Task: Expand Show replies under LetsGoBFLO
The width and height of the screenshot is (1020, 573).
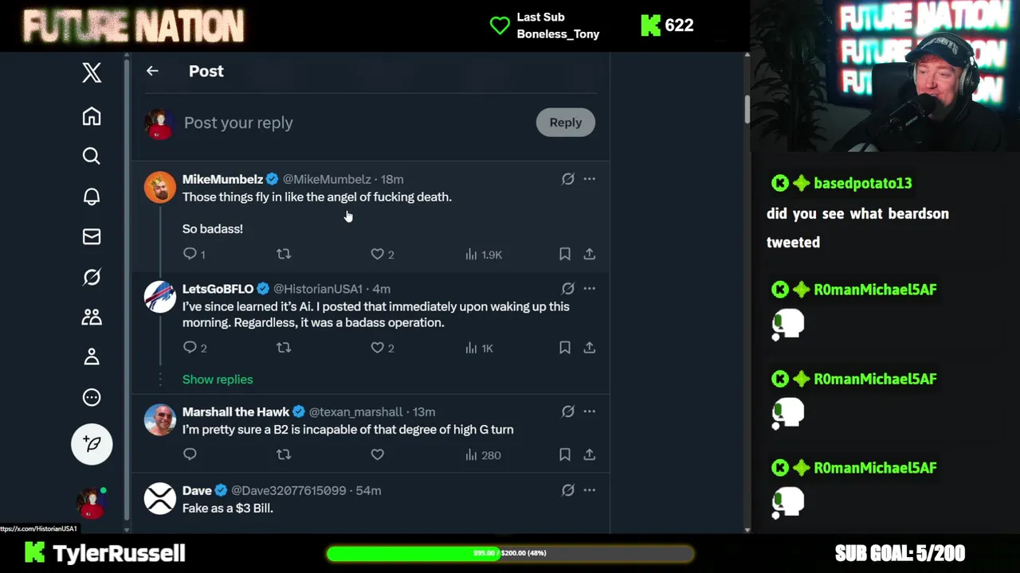Action: coord(218,380)
